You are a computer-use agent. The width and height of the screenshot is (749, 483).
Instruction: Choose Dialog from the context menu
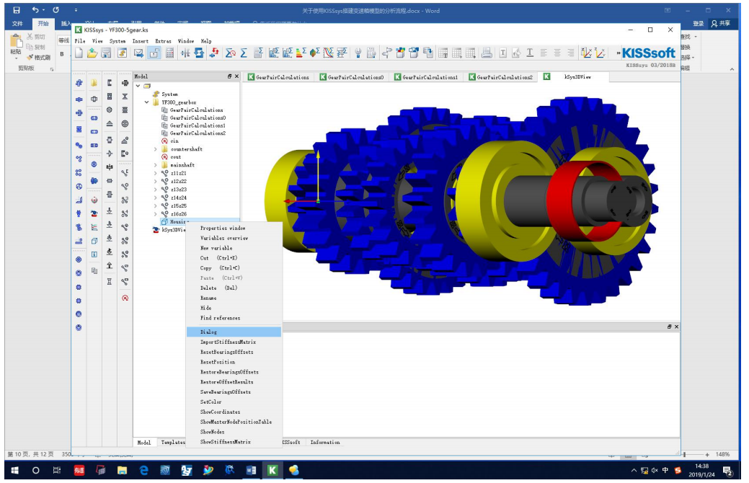pyautogui.click(x=209, y=332)
